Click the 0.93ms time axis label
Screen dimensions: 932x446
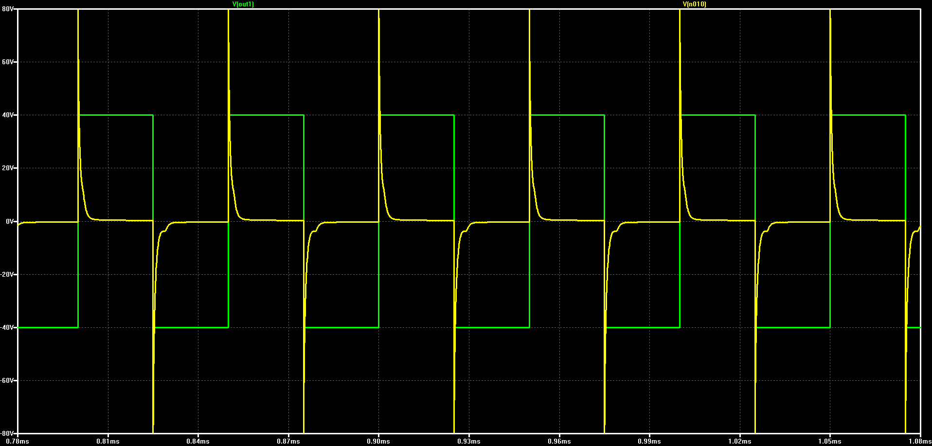pos(469,442)
